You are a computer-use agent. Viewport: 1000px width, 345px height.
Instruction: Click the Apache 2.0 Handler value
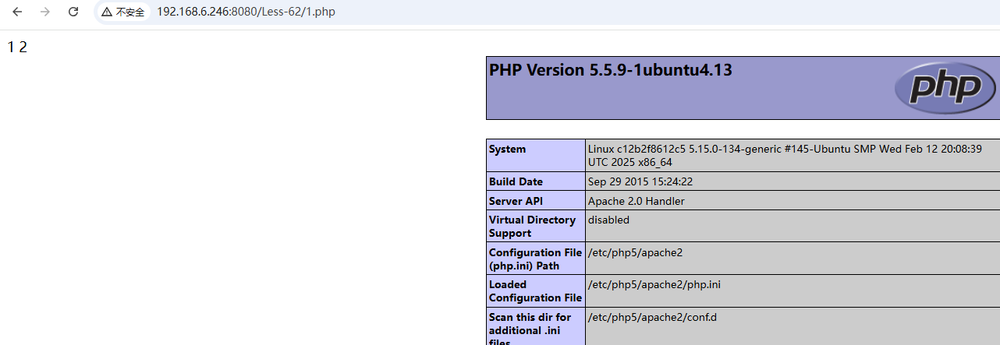click(636, 201)
